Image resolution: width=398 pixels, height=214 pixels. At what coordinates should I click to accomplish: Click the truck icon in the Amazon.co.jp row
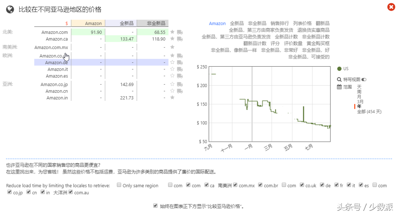tap(180, 84)
